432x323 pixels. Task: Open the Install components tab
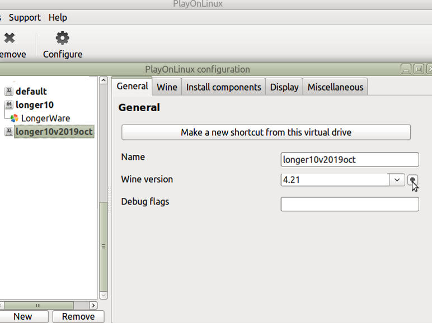coord(223,87)
